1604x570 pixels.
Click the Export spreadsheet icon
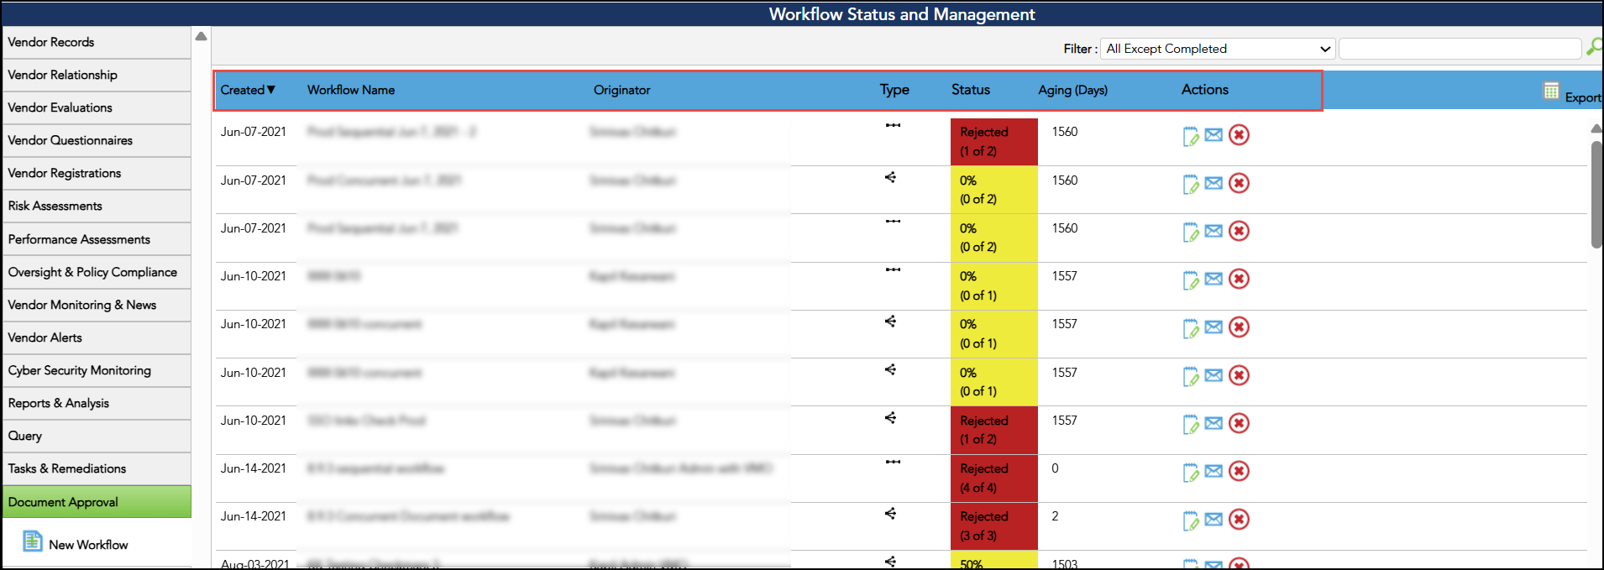(x=1551, y=91)
